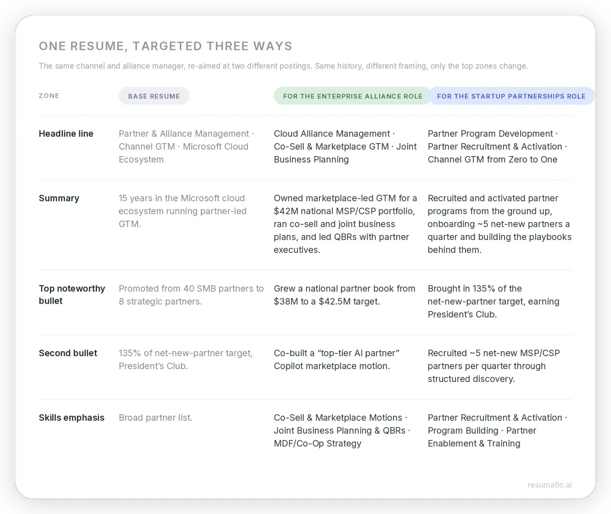
Task: Click enterprise summary 'Owned marketplace-led GTM for a $42M'
Action: point(345,224)
